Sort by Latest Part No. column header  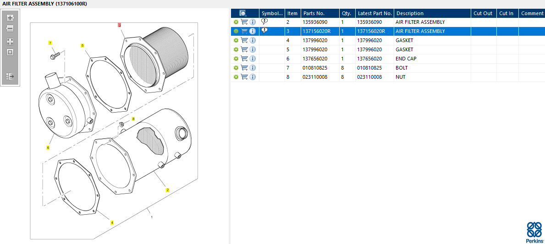point(374,13)
